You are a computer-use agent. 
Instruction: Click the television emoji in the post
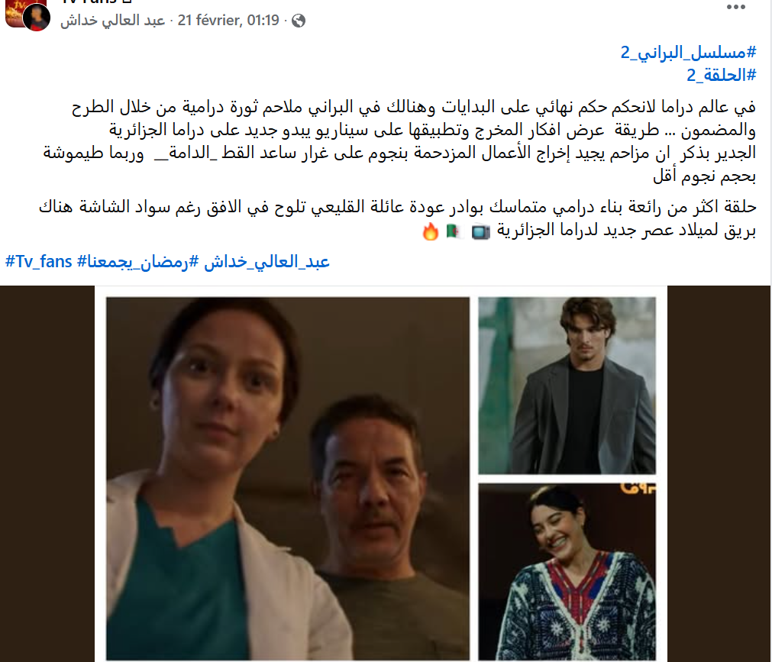point(480,231)
